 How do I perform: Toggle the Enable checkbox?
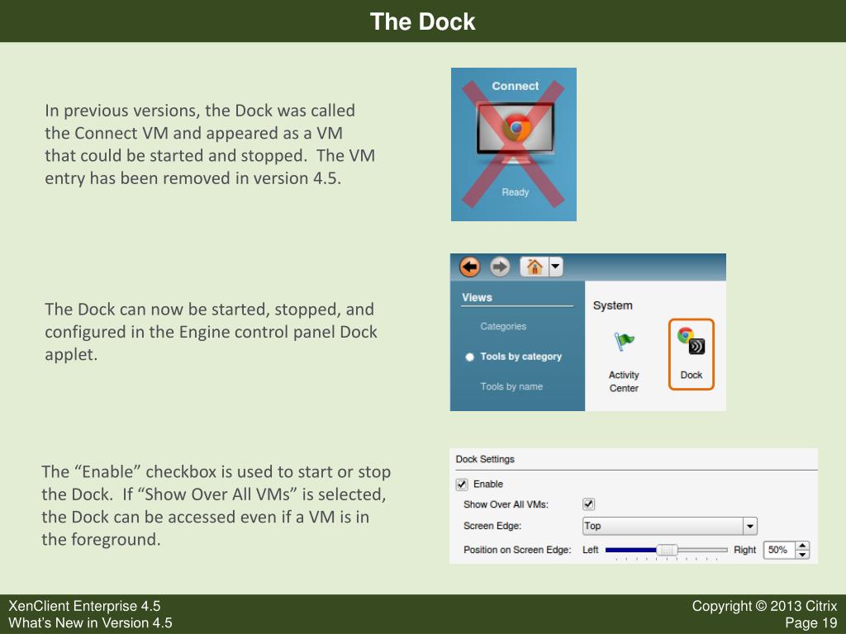(x=462, y=484)
